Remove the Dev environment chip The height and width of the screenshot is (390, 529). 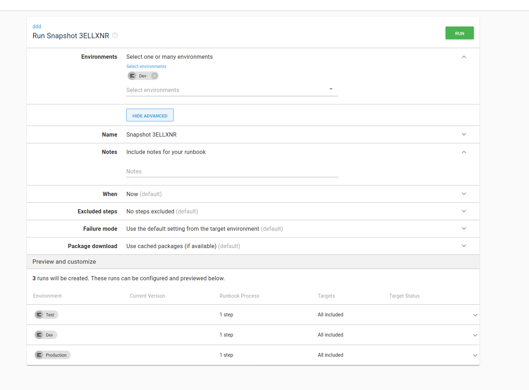pyautogui.click(x=155, y=75)
